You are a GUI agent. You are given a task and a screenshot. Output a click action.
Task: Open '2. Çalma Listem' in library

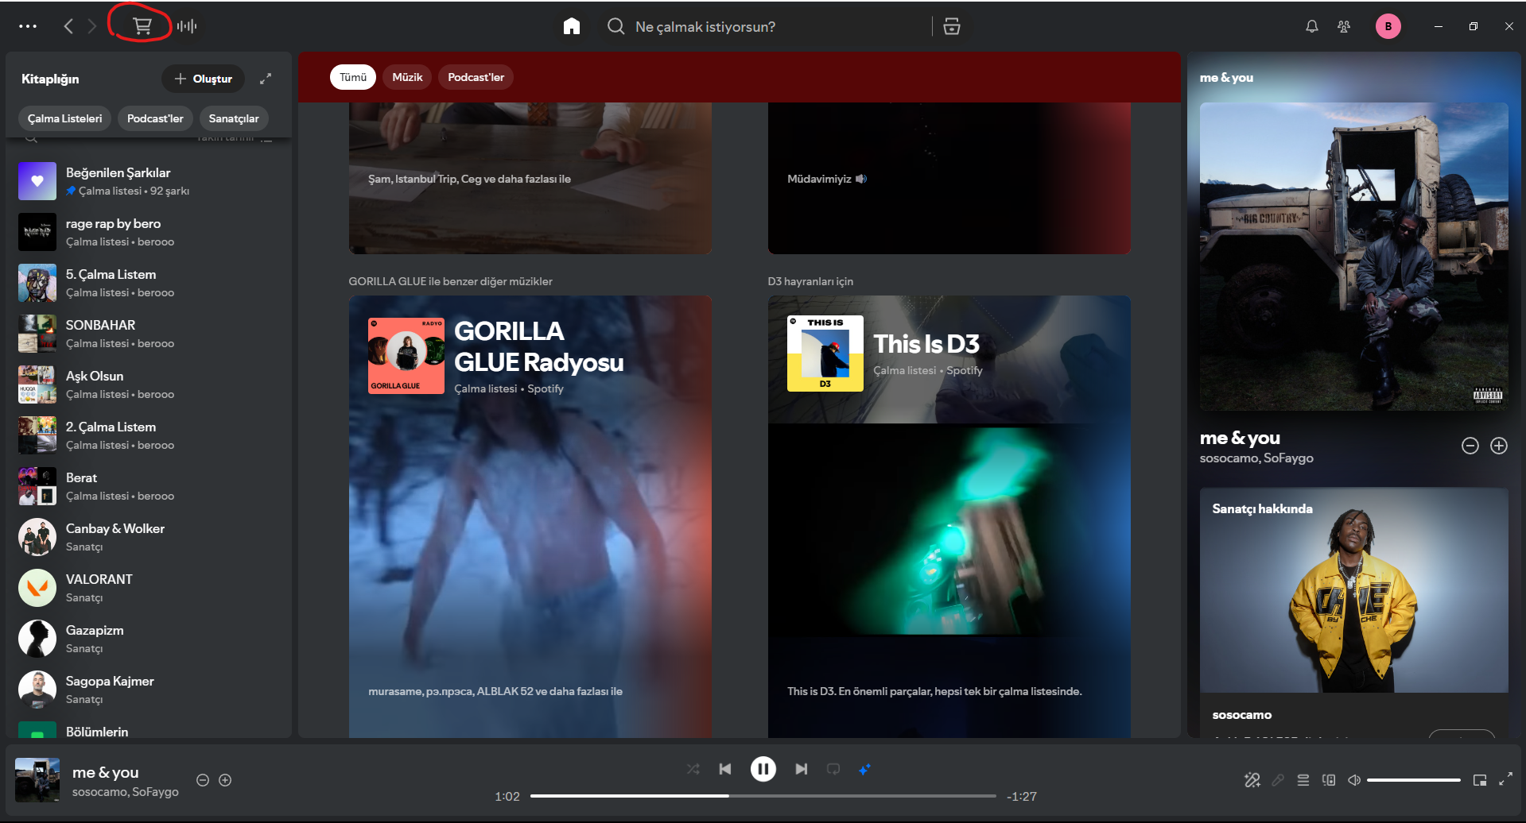149,435
